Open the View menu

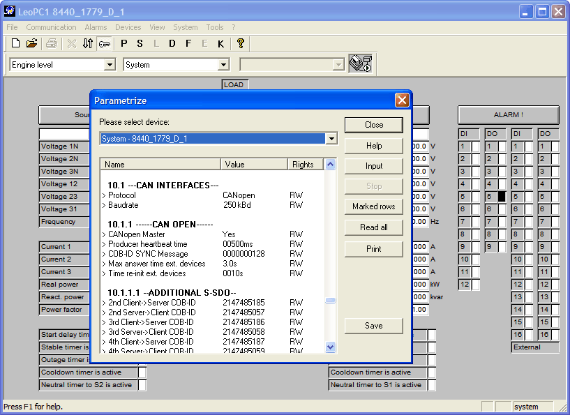[157, 27]
